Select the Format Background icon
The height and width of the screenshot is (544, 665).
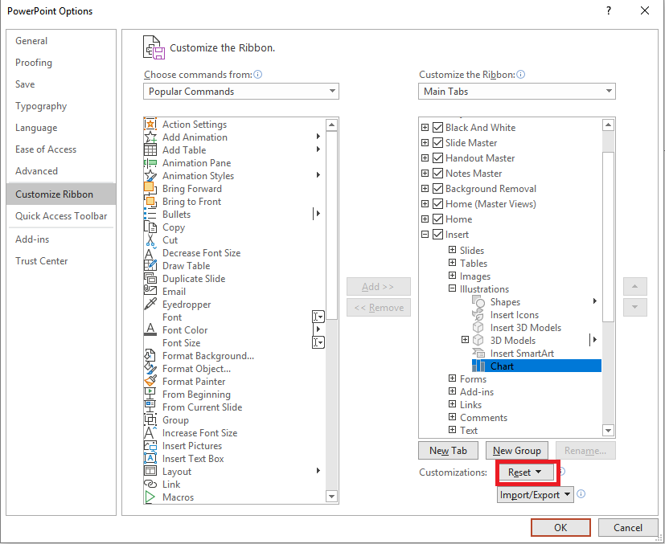tap(150, 355)
